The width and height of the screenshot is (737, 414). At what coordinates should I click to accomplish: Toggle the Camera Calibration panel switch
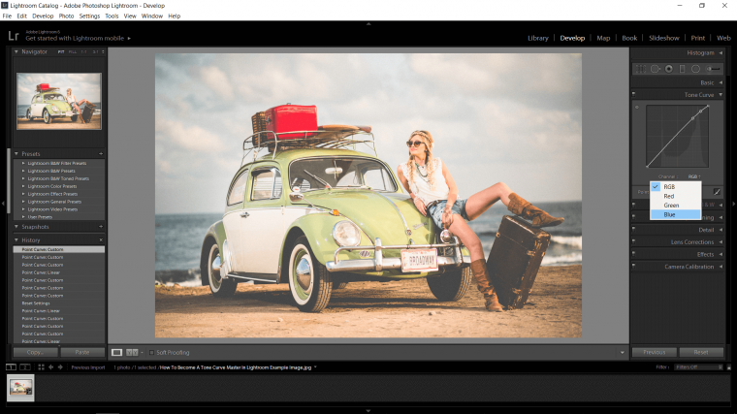[x=633, y=266]
